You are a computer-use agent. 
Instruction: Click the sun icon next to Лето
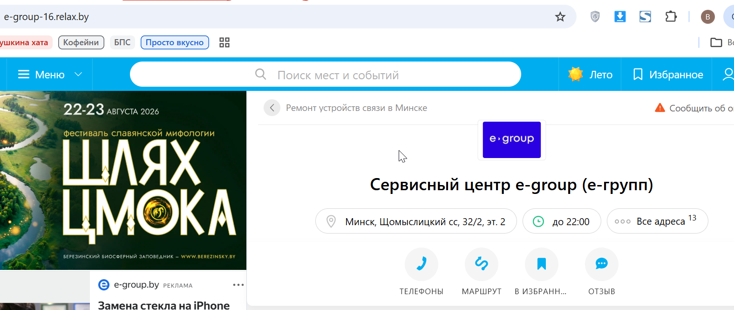(576, 74)
